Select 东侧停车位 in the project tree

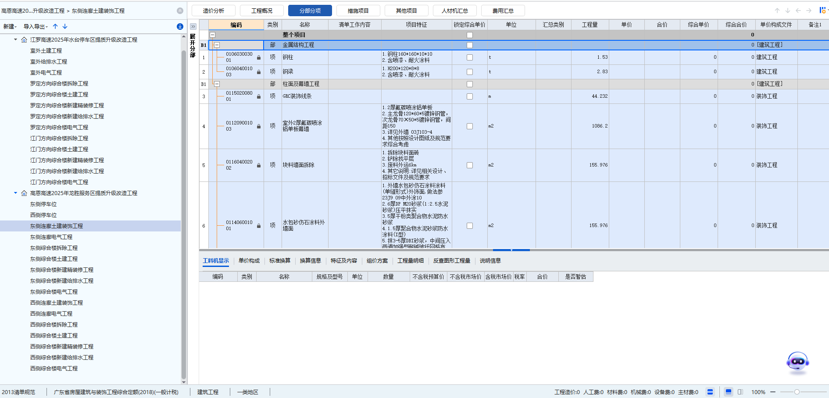43,204
